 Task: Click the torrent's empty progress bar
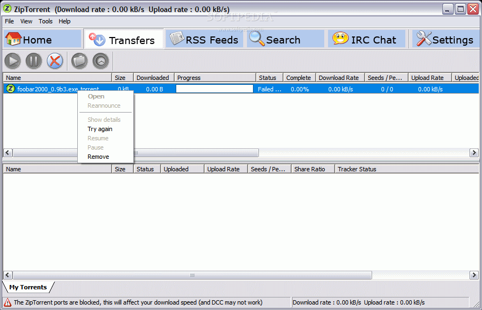click(214, 89)
